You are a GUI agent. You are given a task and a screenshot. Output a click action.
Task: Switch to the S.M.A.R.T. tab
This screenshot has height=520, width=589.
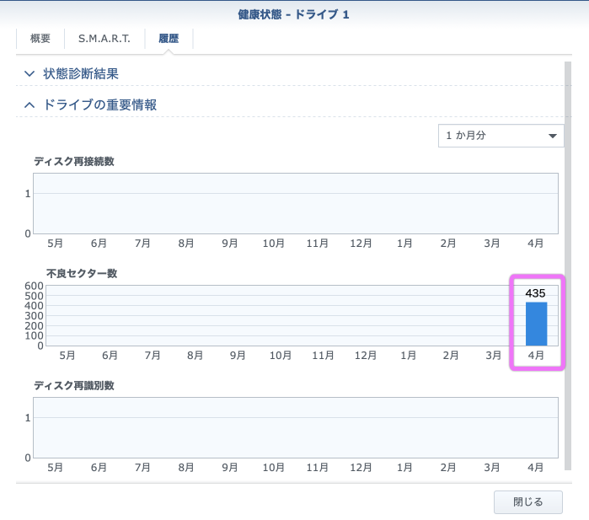coord(104,39)
